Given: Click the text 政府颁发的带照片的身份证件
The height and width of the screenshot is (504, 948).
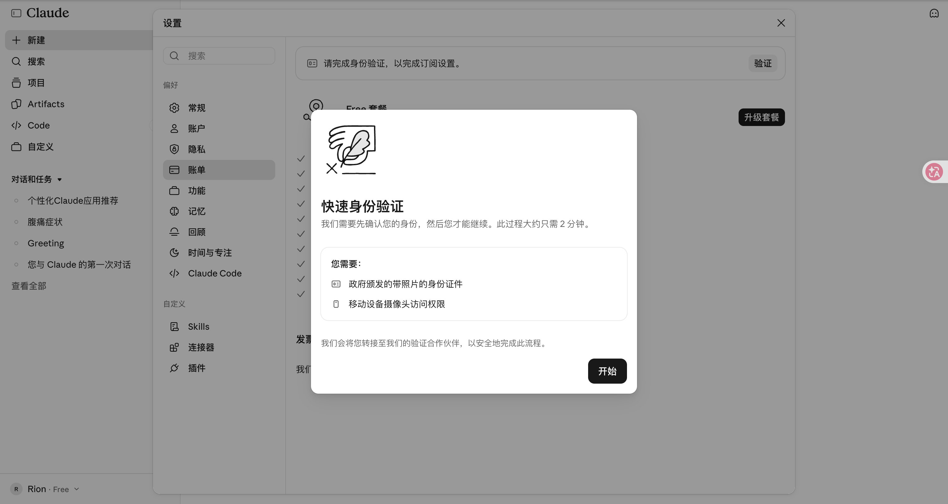Looking at the screenshot, I should click(406, 284).
